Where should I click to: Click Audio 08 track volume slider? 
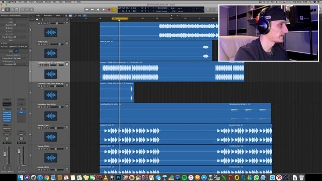click(x=57, y=44)
